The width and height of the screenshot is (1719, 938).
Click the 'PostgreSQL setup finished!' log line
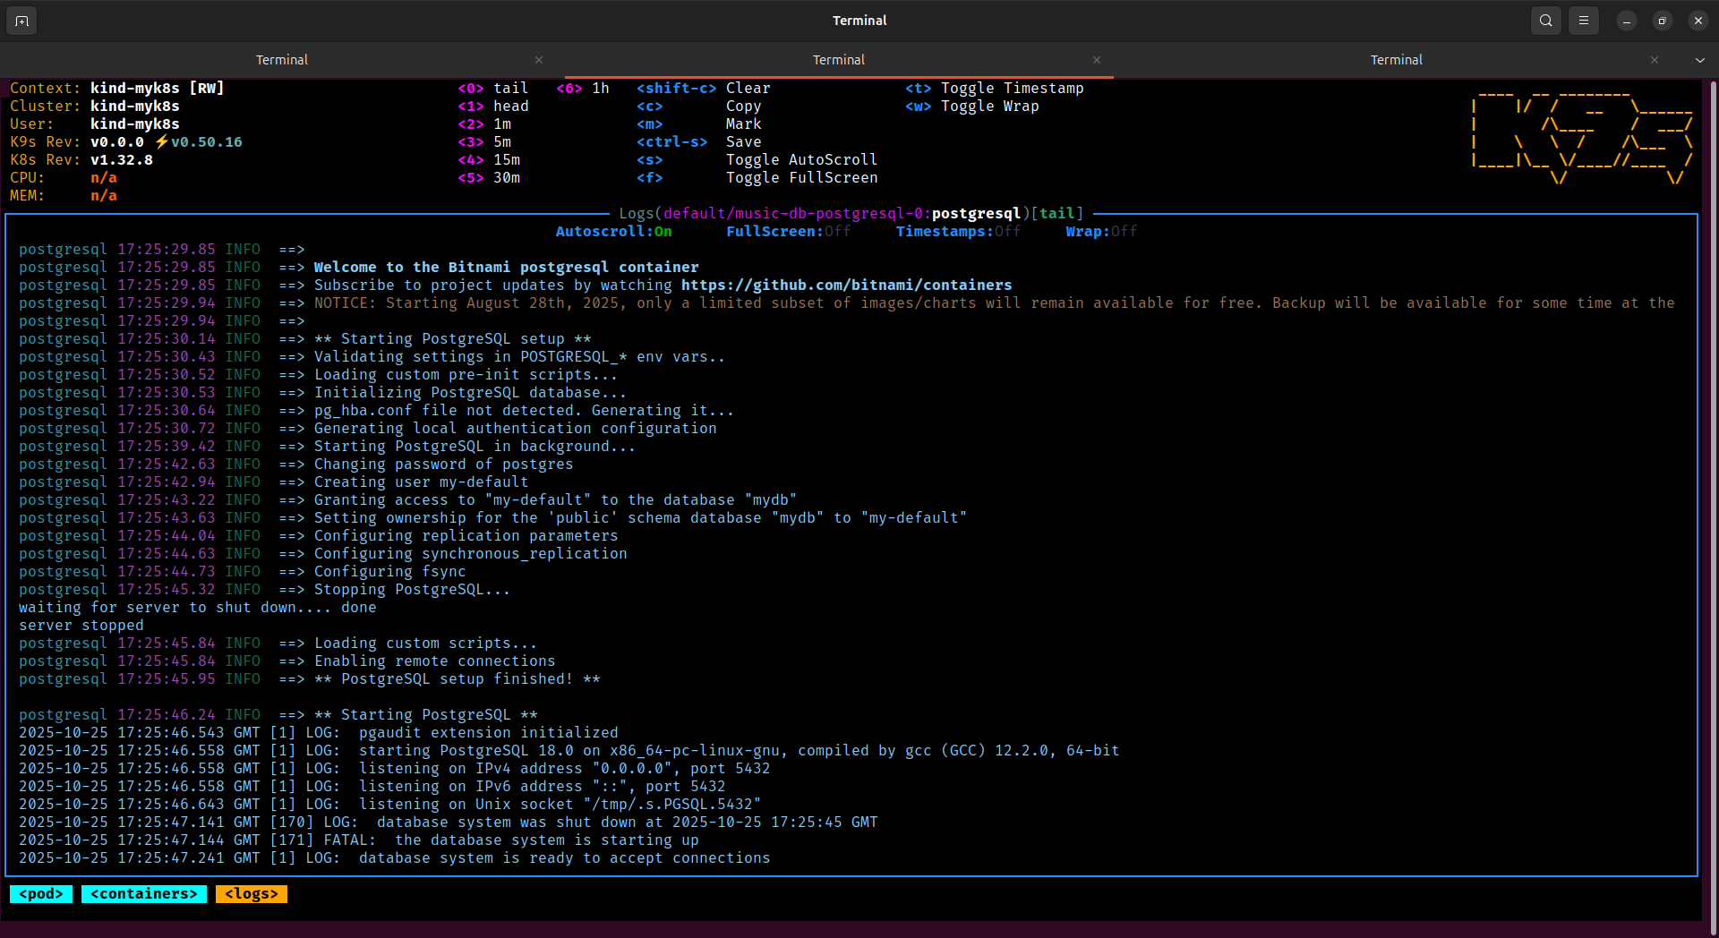click(x=309, y=679)
